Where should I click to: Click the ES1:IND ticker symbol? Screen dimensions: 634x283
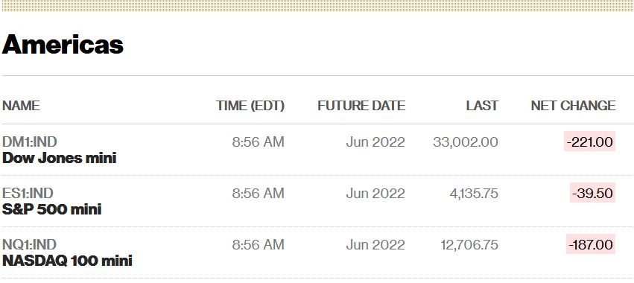(x=28, y=193)
